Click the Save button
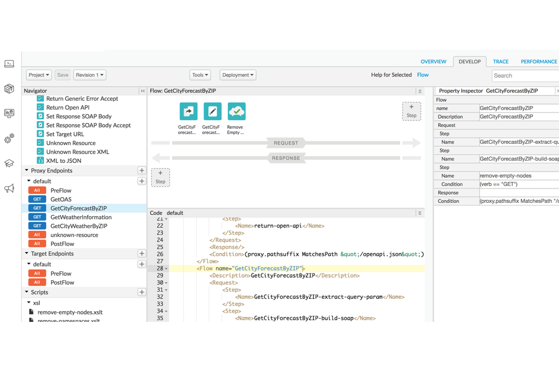 pyautogui.click(x=62, y=75)
